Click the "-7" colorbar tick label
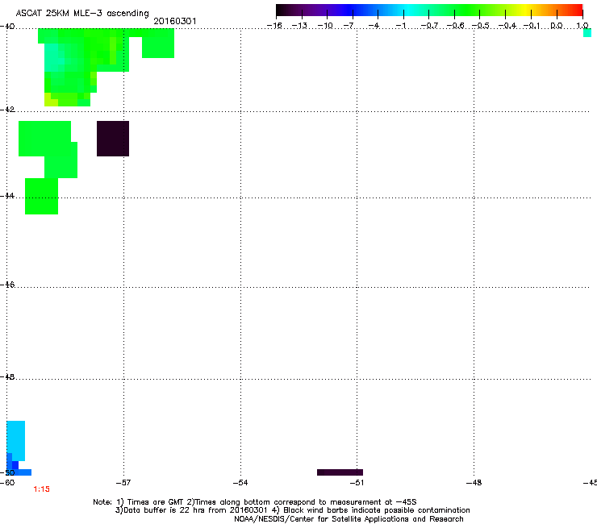597x524 pixels. click(x=349, y=26)
